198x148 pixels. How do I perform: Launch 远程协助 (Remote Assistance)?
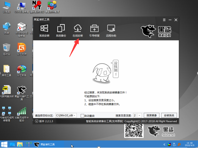click(x=111, y=30)
